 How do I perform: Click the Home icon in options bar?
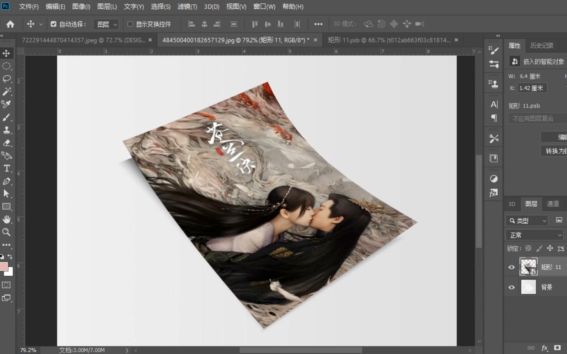pyautogui.click(x=10, y=24)
